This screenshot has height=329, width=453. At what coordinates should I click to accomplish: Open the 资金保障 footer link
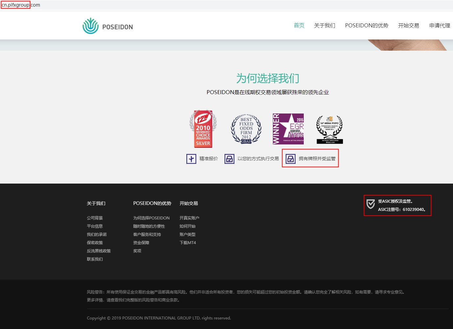(141, 242)
